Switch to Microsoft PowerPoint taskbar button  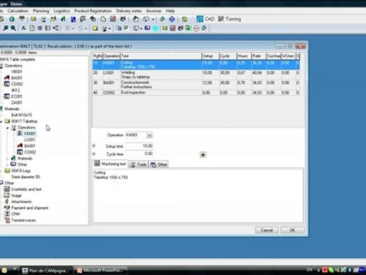101,270
